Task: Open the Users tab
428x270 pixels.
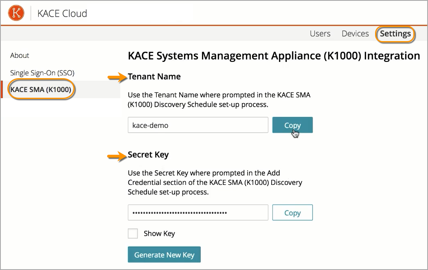Action: [x=320, y=34]
